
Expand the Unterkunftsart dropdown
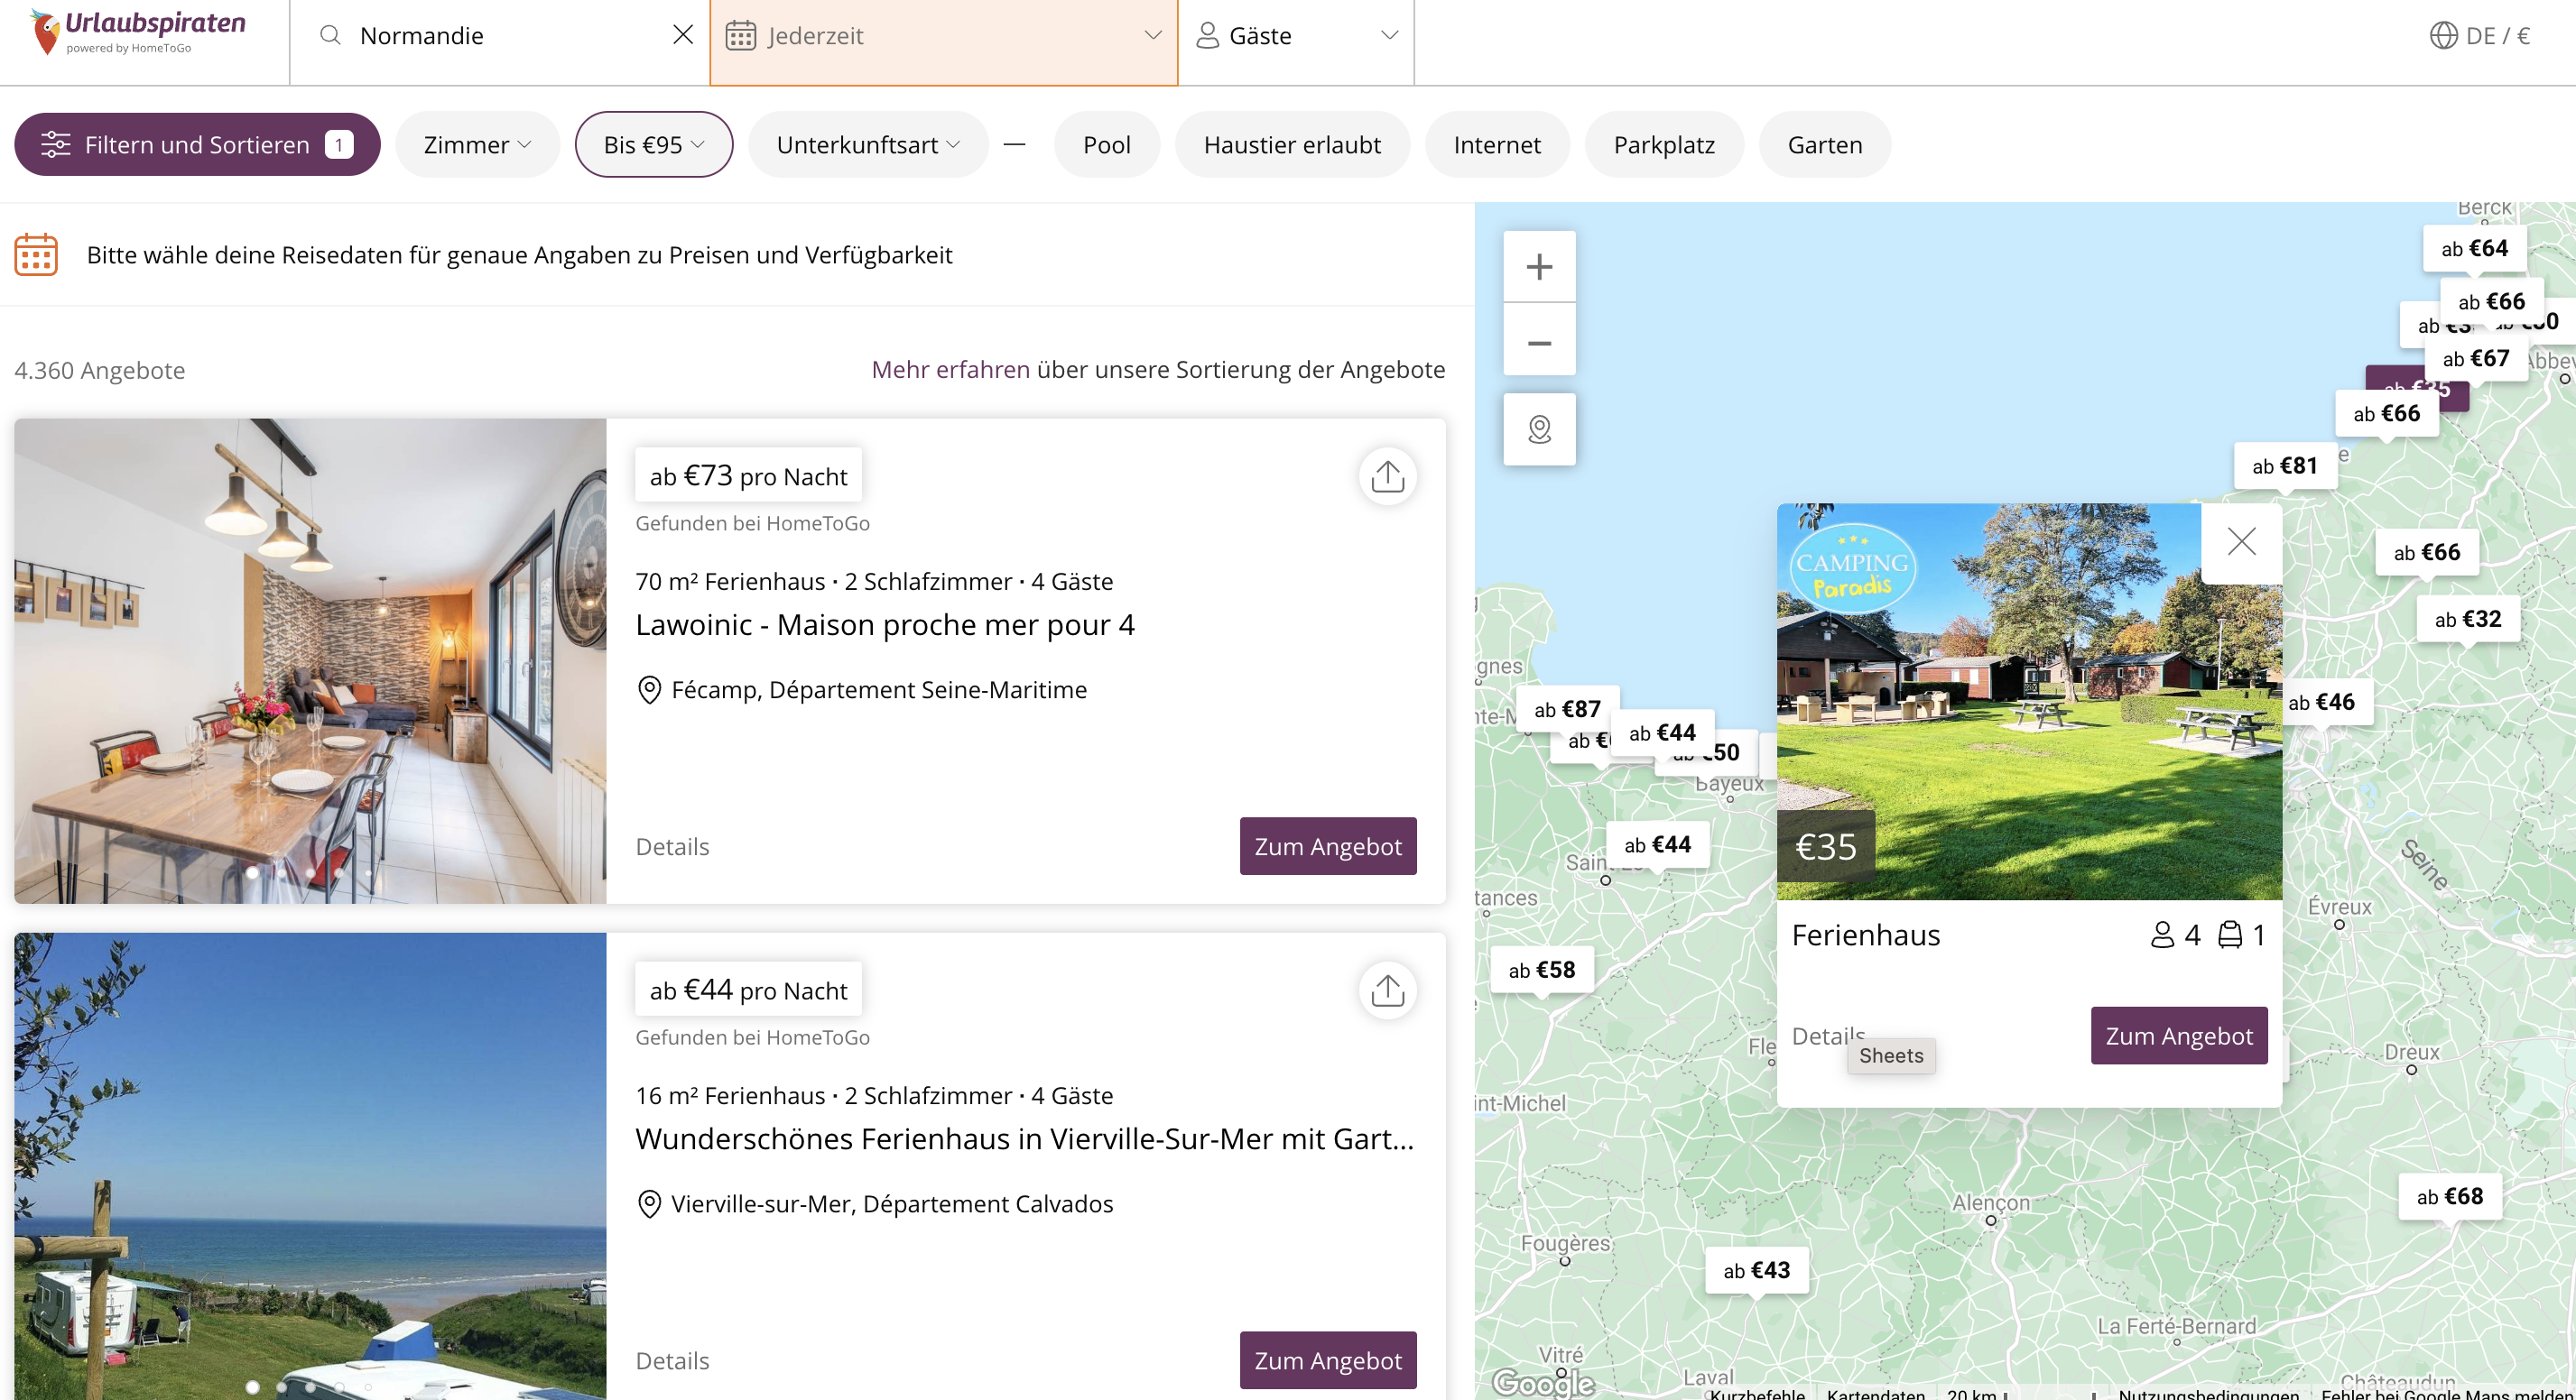[x=867, y=145]
